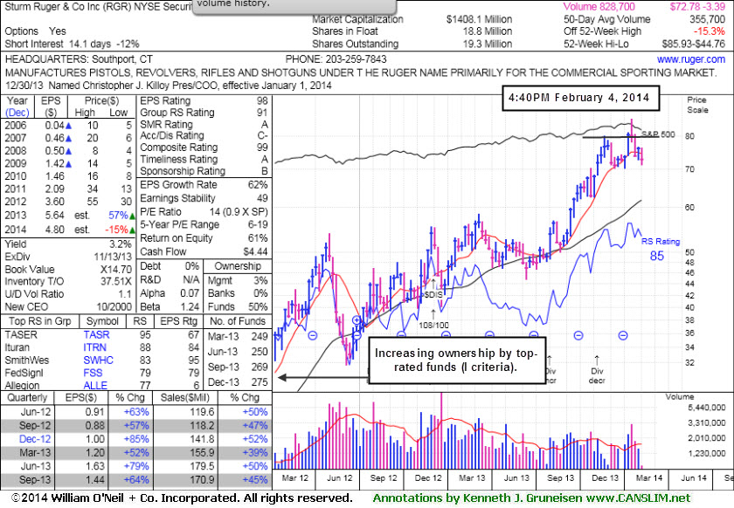Click the 2006 EPS up-triangle marker

[69, 126]
